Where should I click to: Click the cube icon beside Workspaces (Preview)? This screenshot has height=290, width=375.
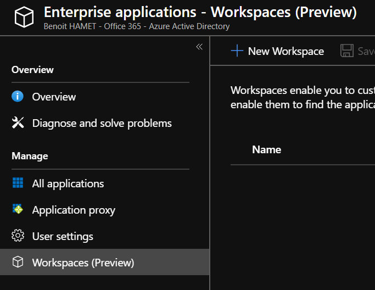[18, 263]
